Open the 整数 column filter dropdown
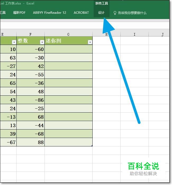The image size is (172, 185). (x=42, y=42)
